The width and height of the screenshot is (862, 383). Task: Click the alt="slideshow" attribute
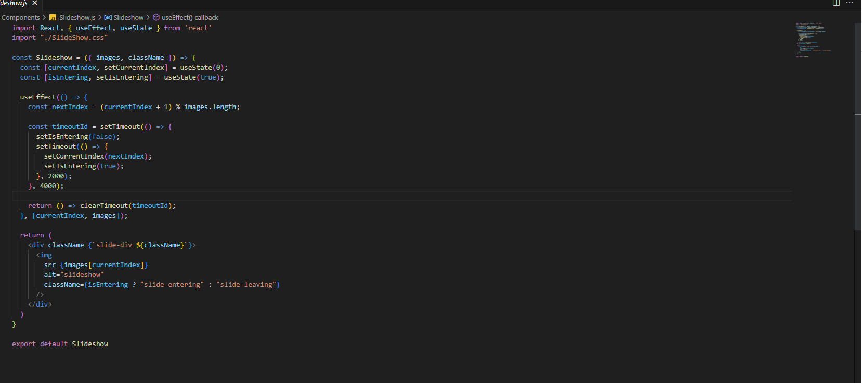(x=74, y=275)
